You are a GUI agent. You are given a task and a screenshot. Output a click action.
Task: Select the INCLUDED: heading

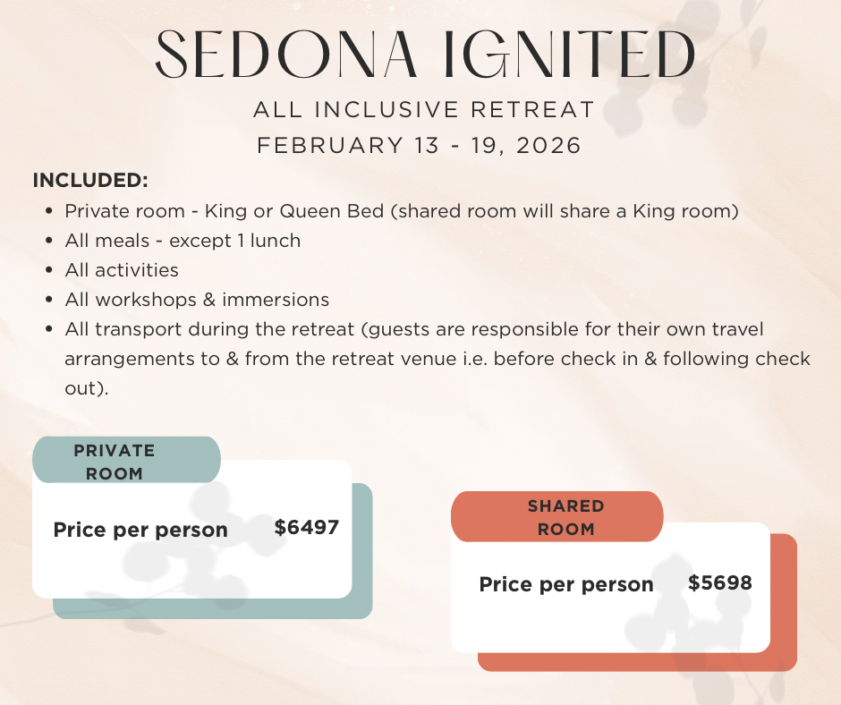click(90, 180)
